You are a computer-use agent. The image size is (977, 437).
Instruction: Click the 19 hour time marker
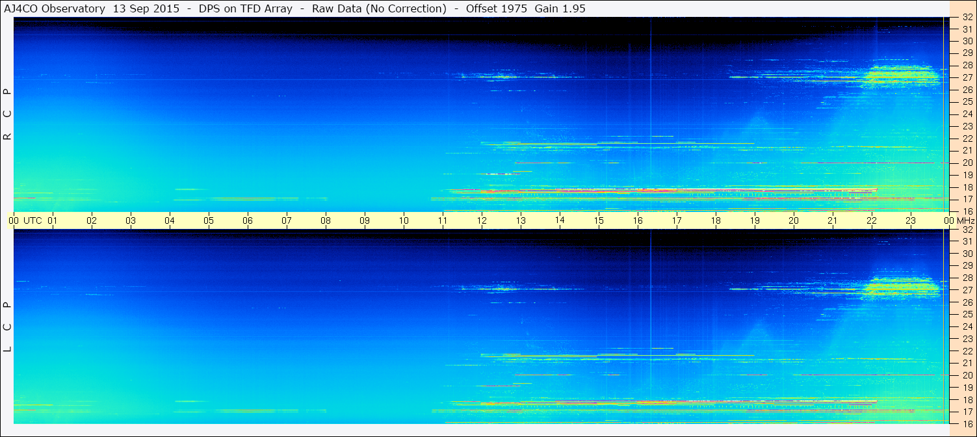[x=755, y=220]
